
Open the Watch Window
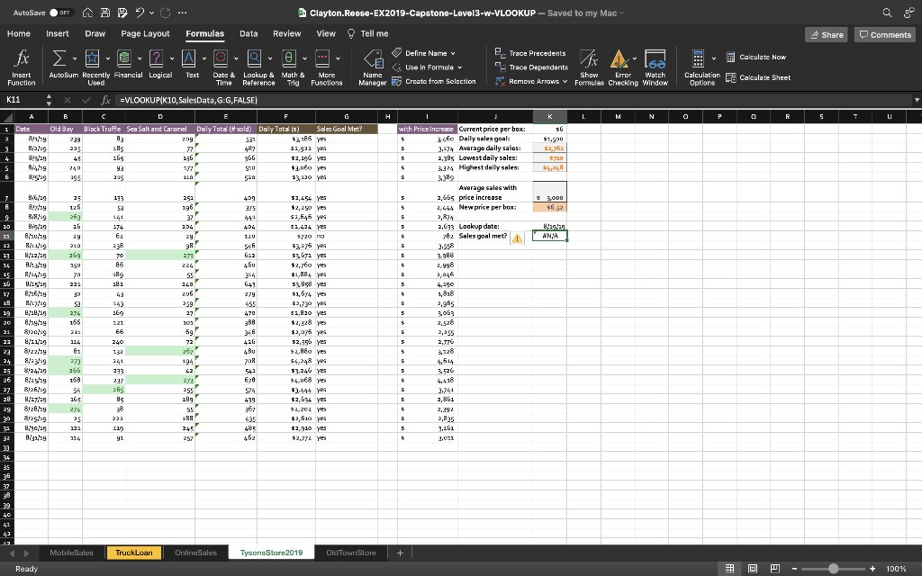point(653,66)
